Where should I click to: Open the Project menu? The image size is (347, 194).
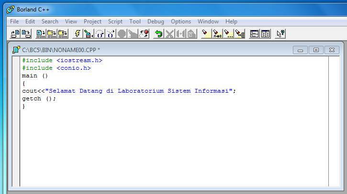(x=92, y=22)
